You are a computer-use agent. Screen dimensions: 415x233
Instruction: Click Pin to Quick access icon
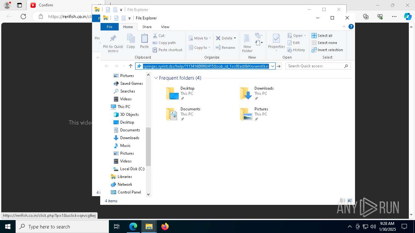[113, 43]
